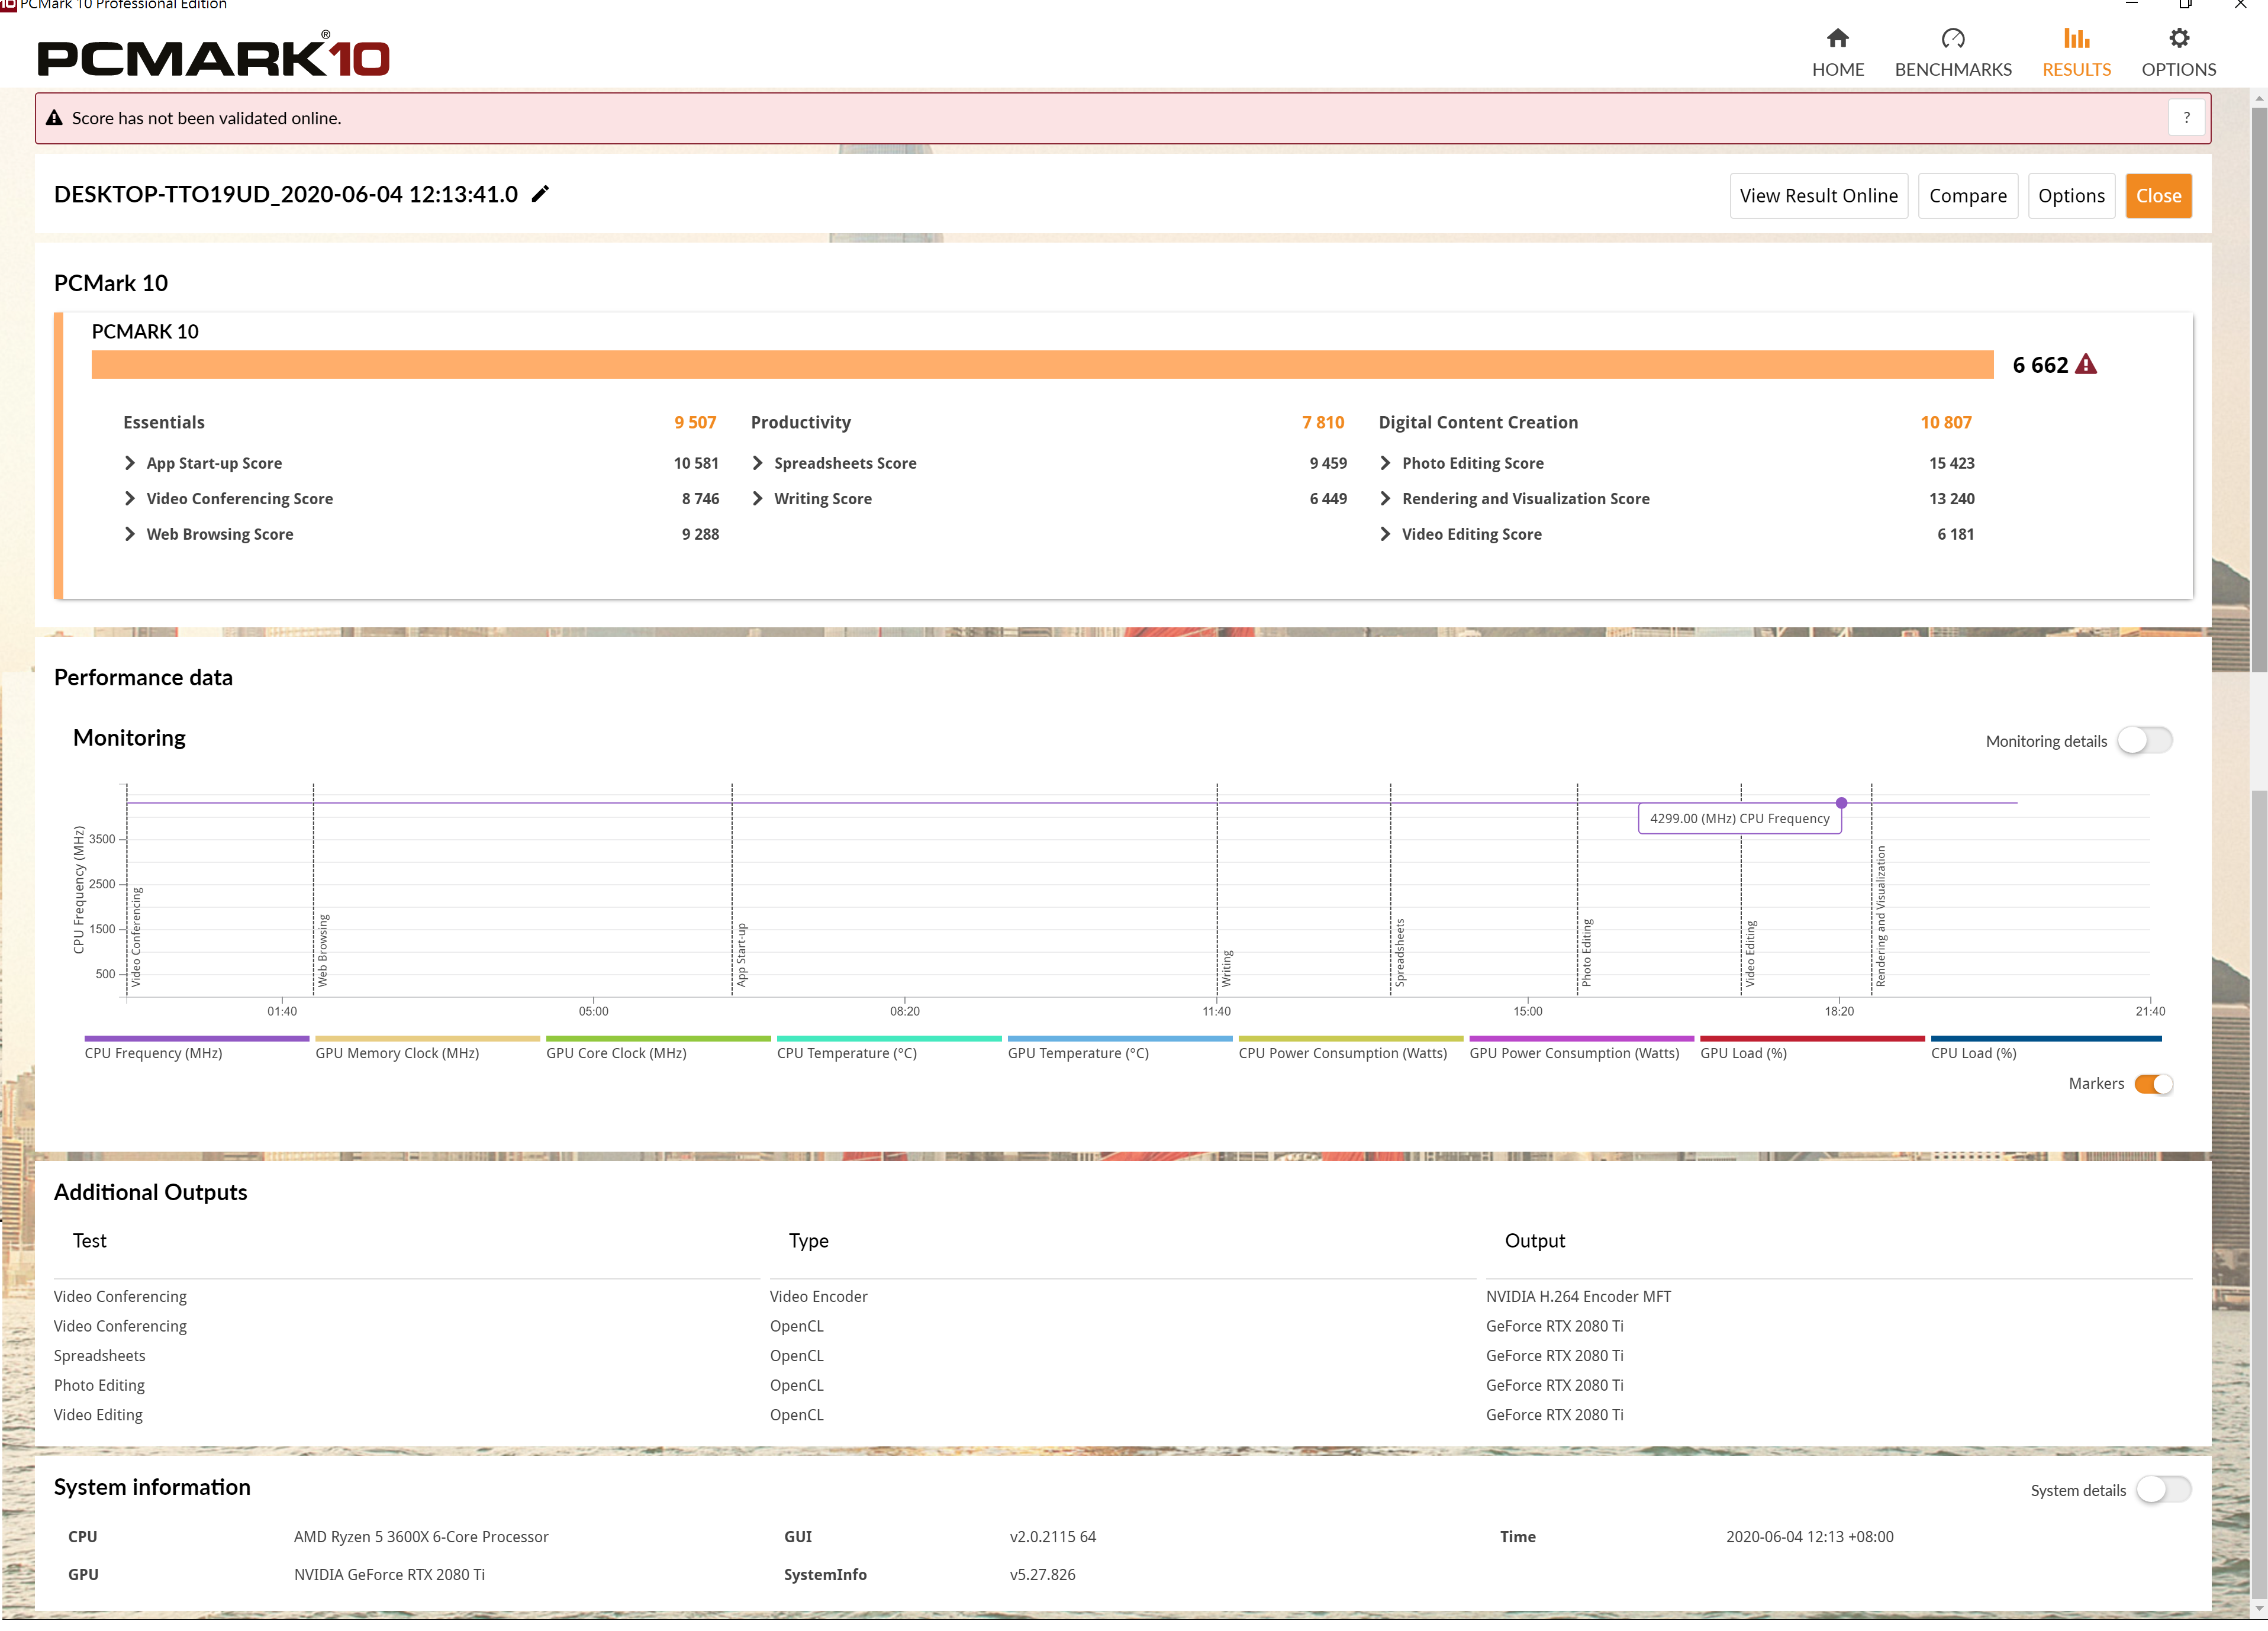The width and height of the screenshot is (2268, 1631).
Task: Click the Options gear icon
Action: pos(2178,38)
